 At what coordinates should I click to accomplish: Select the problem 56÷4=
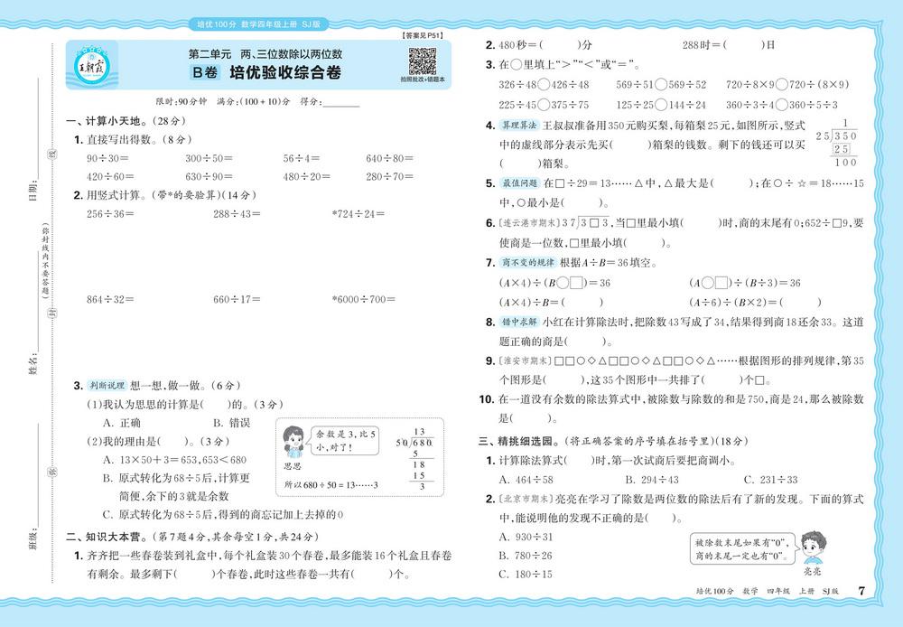[302, 158]
